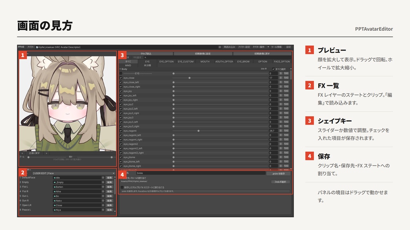Image resolution: width=410 pixels, height=230 pixels.
Task: Open ツール情報 in the top bar
Action: tap(276, 47)
